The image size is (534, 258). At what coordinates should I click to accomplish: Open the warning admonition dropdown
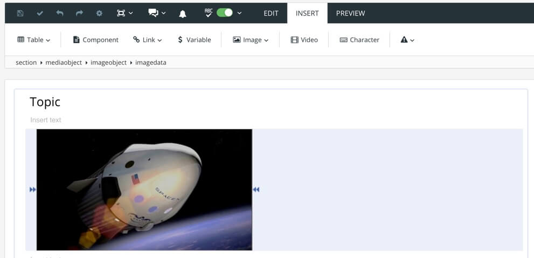point(407,40)
